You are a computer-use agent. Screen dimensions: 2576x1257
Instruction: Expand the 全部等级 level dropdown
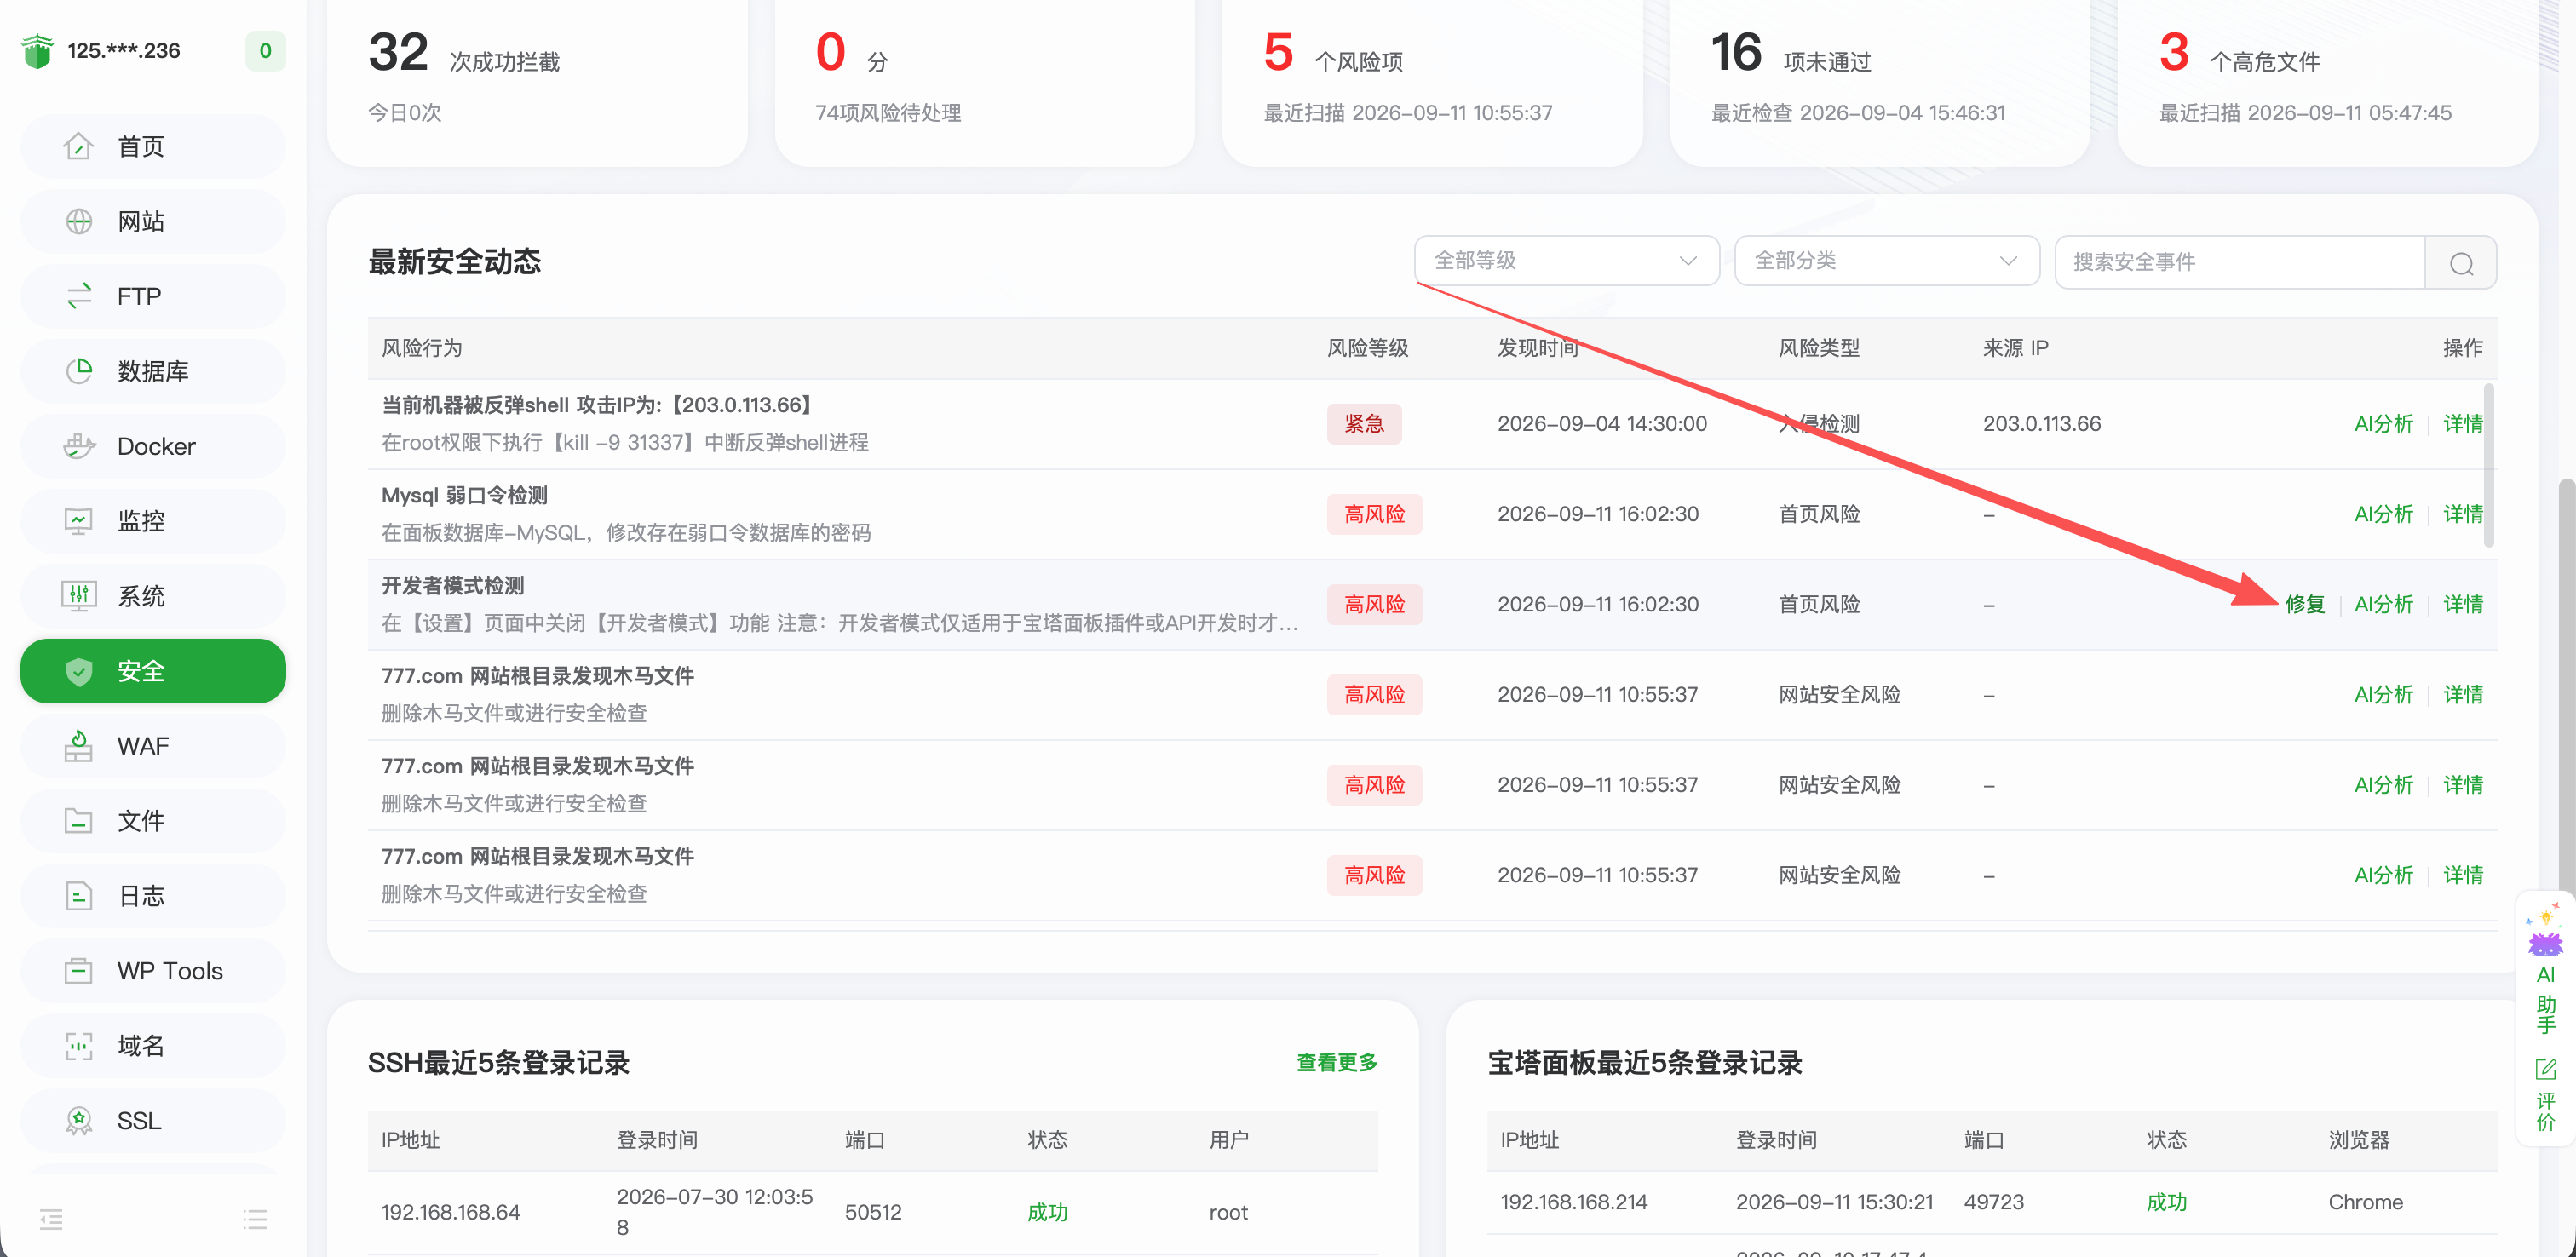click(x=1566, y=261)
